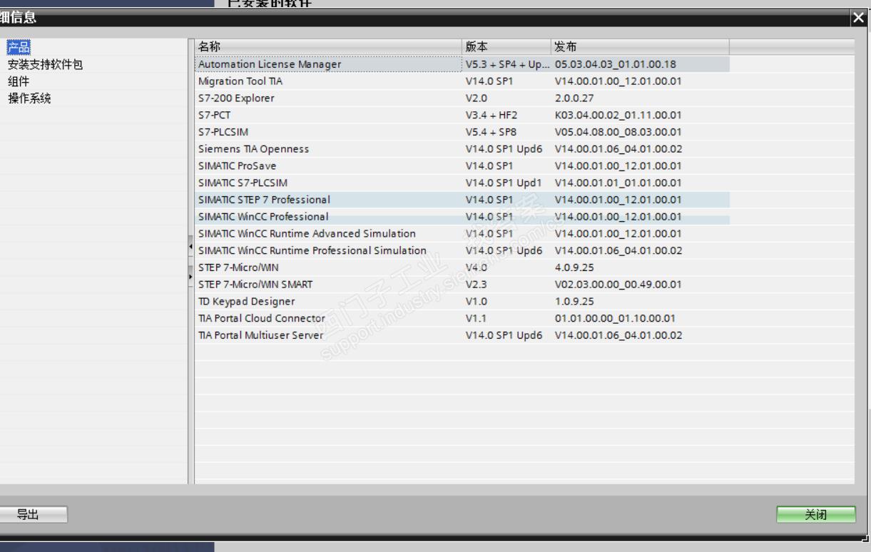Select TIA Portal Cloud Connector row
871x552 pixels.
point(462,318)
